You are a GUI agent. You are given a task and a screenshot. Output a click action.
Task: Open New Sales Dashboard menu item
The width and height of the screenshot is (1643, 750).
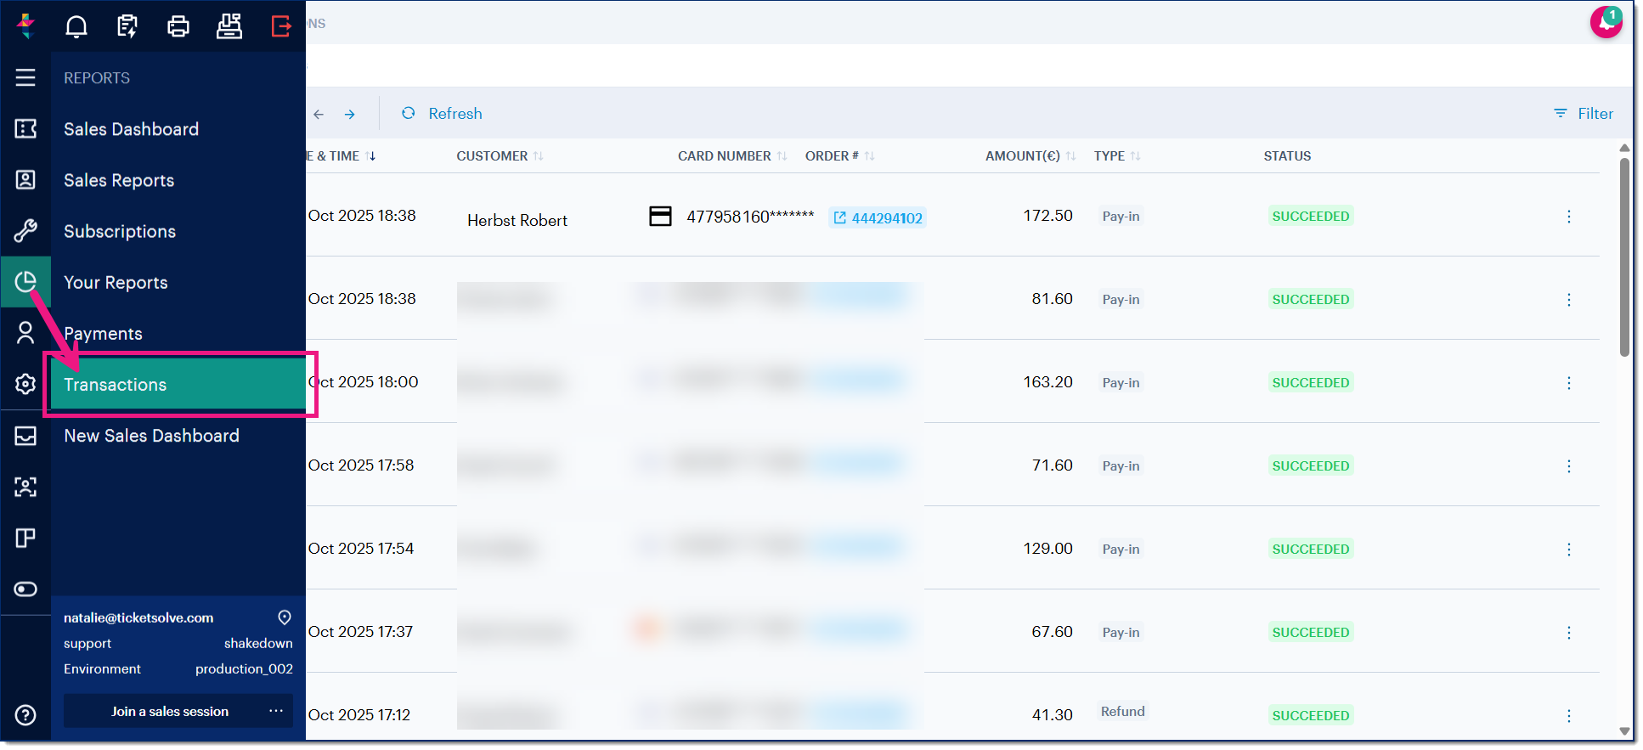click(151, 435)
